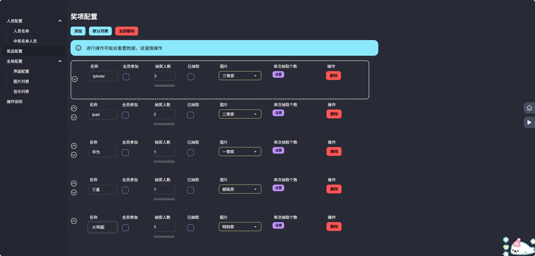535x256 pixels.
Task: Click the 三星 name input field
Action: pyautogui.click(x=103, y=190)
